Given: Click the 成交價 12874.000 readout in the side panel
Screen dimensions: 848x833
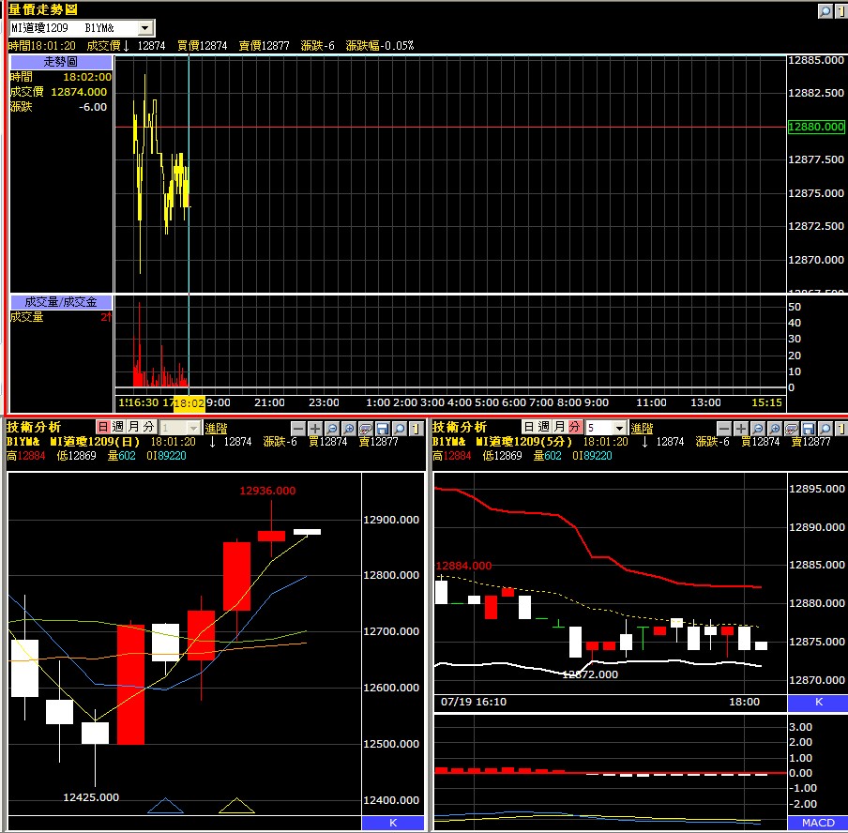Looking at the screenshot, I should point(58,92).
